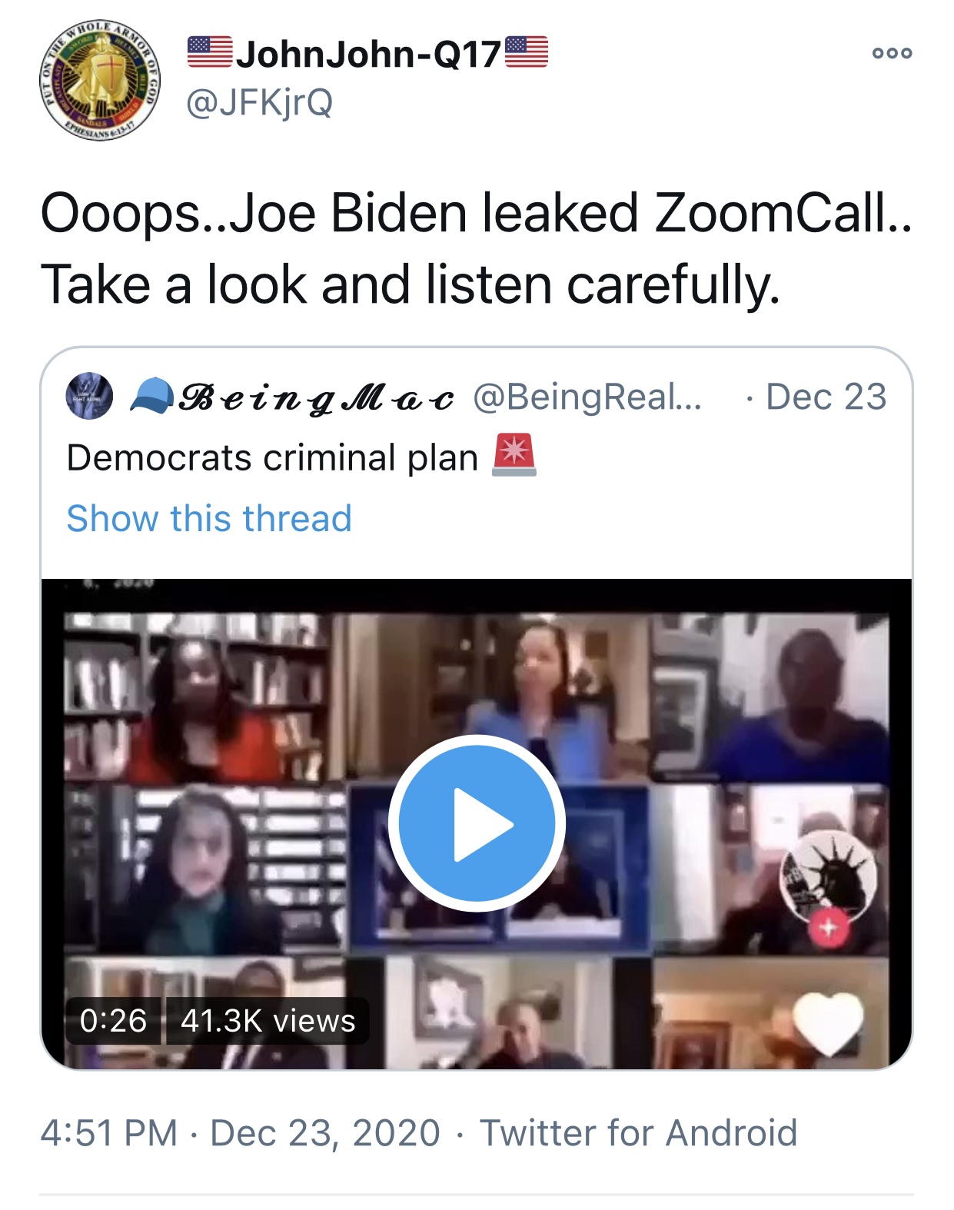The width and height of the screenshot is (954, 1210).
Task: Open the @JFKjrQ handle
Action: click(x=259, y=102)
